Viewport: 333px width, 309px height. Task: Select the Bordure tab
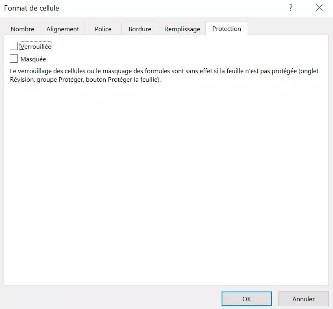click(140, 29)
